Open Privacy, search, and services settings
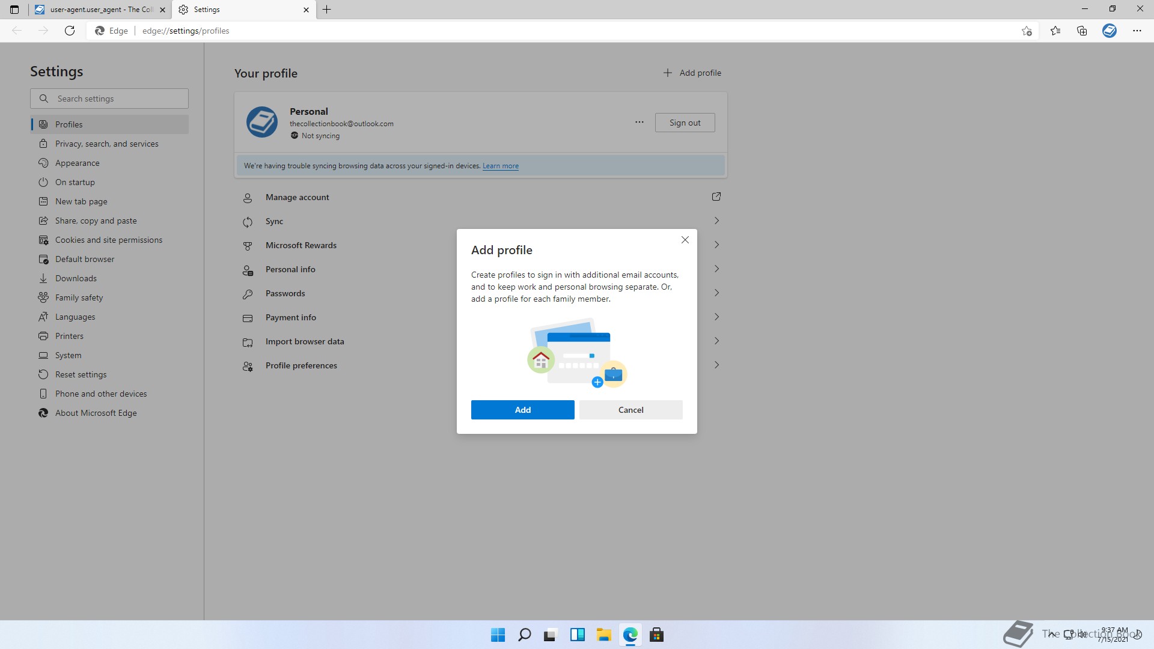The width and height of the screenshot is (1154, 649). tap(109, 144)
